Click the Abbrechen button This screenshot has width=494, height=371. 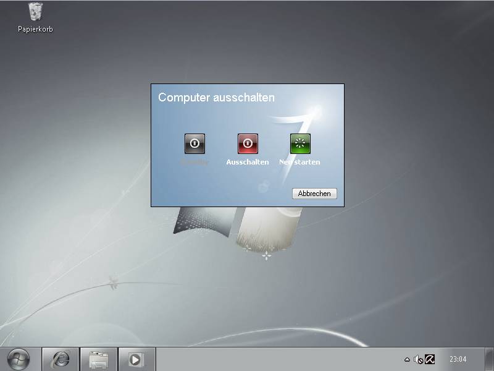point(314,194)
